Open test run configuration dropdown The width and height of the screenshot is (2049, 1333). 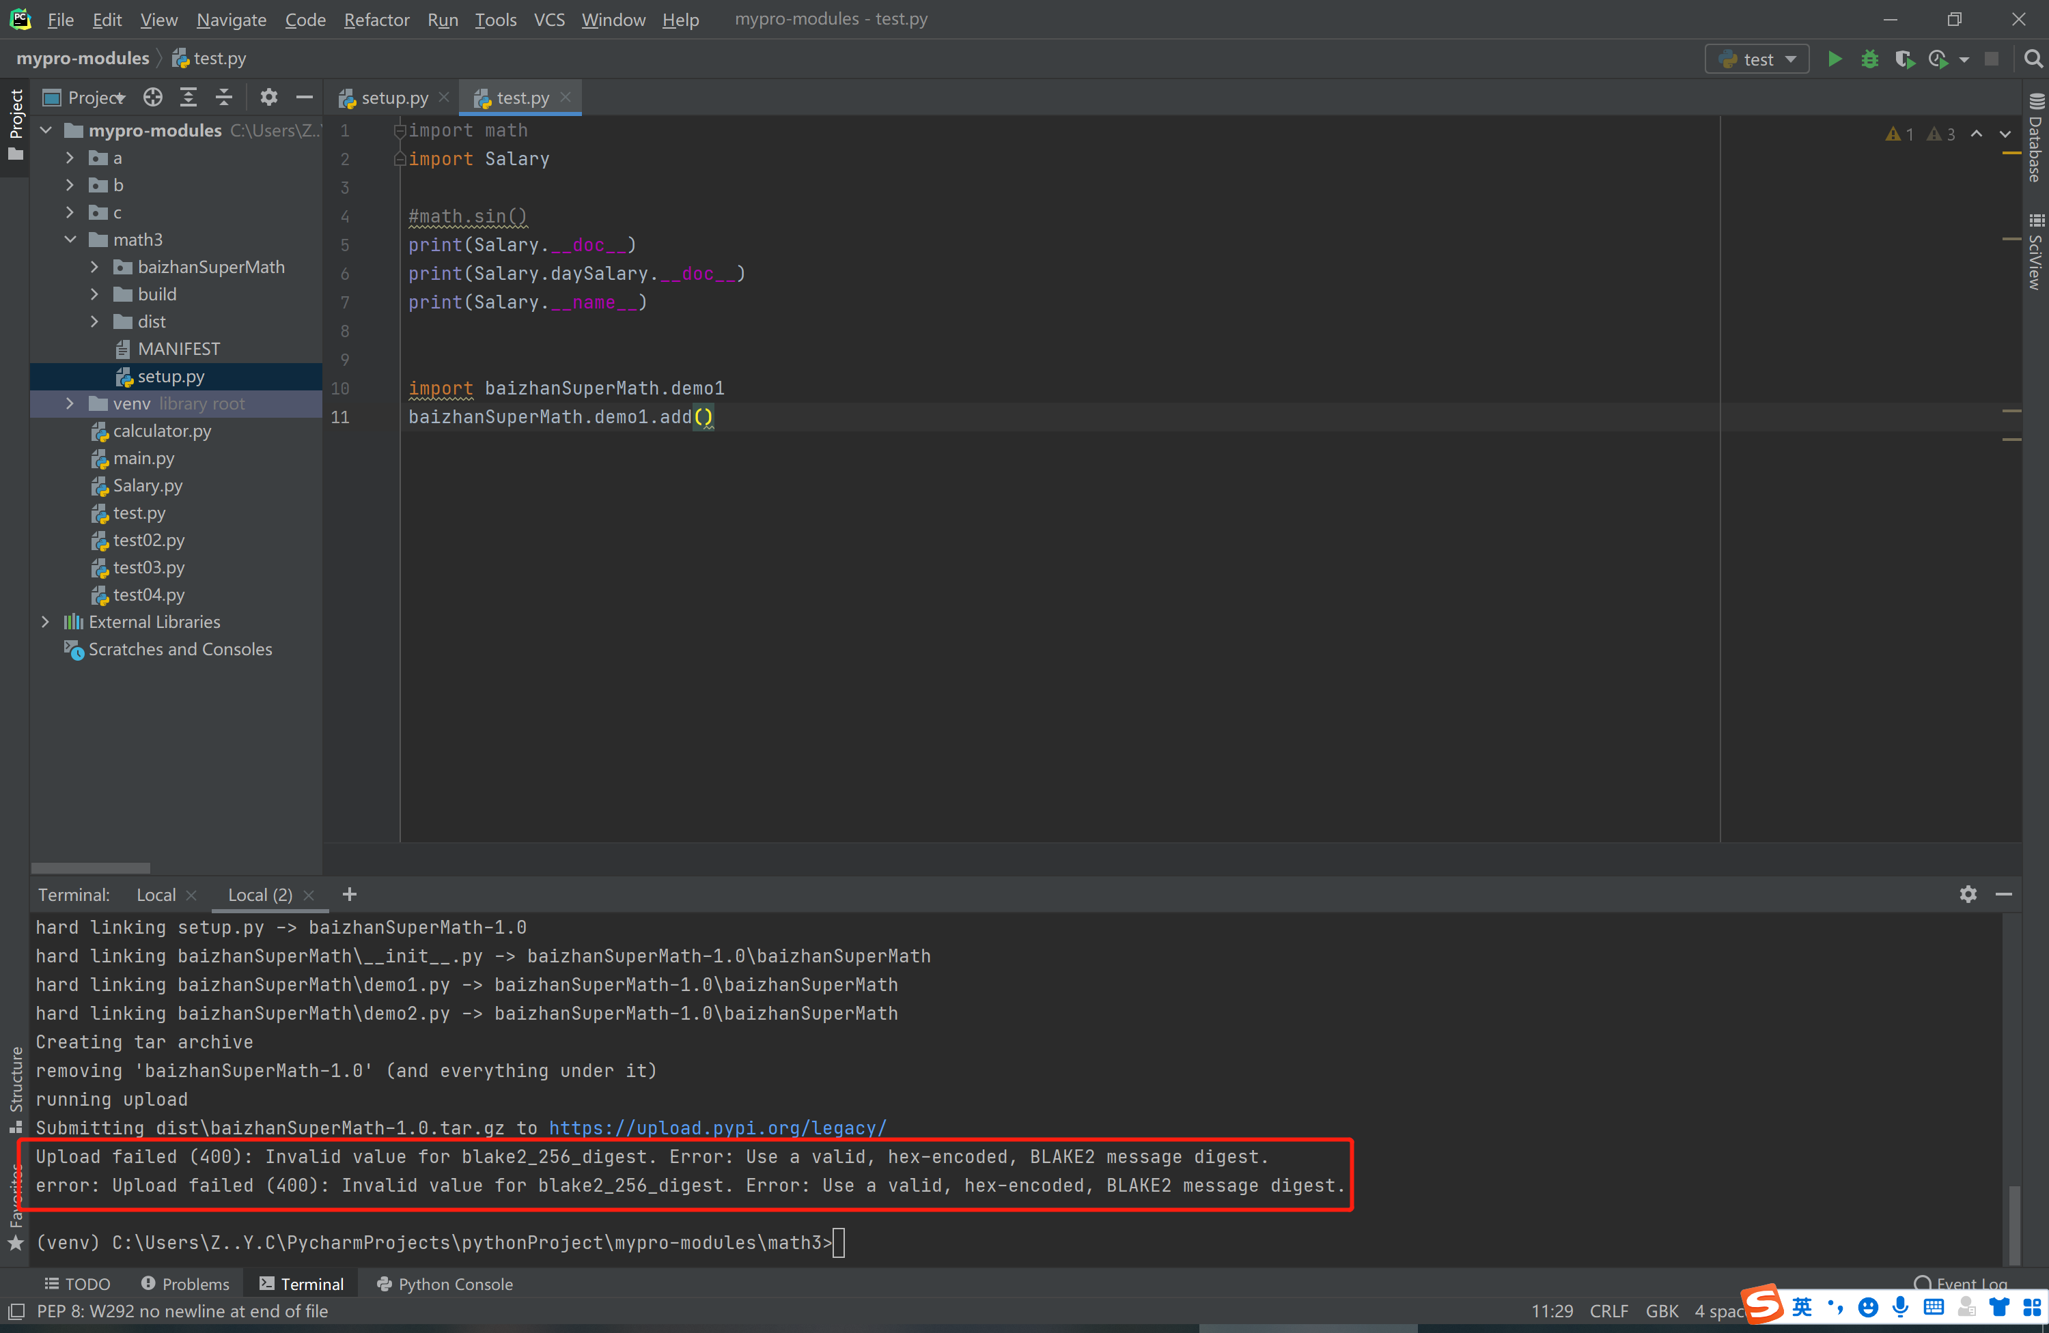pos(1756,59)
